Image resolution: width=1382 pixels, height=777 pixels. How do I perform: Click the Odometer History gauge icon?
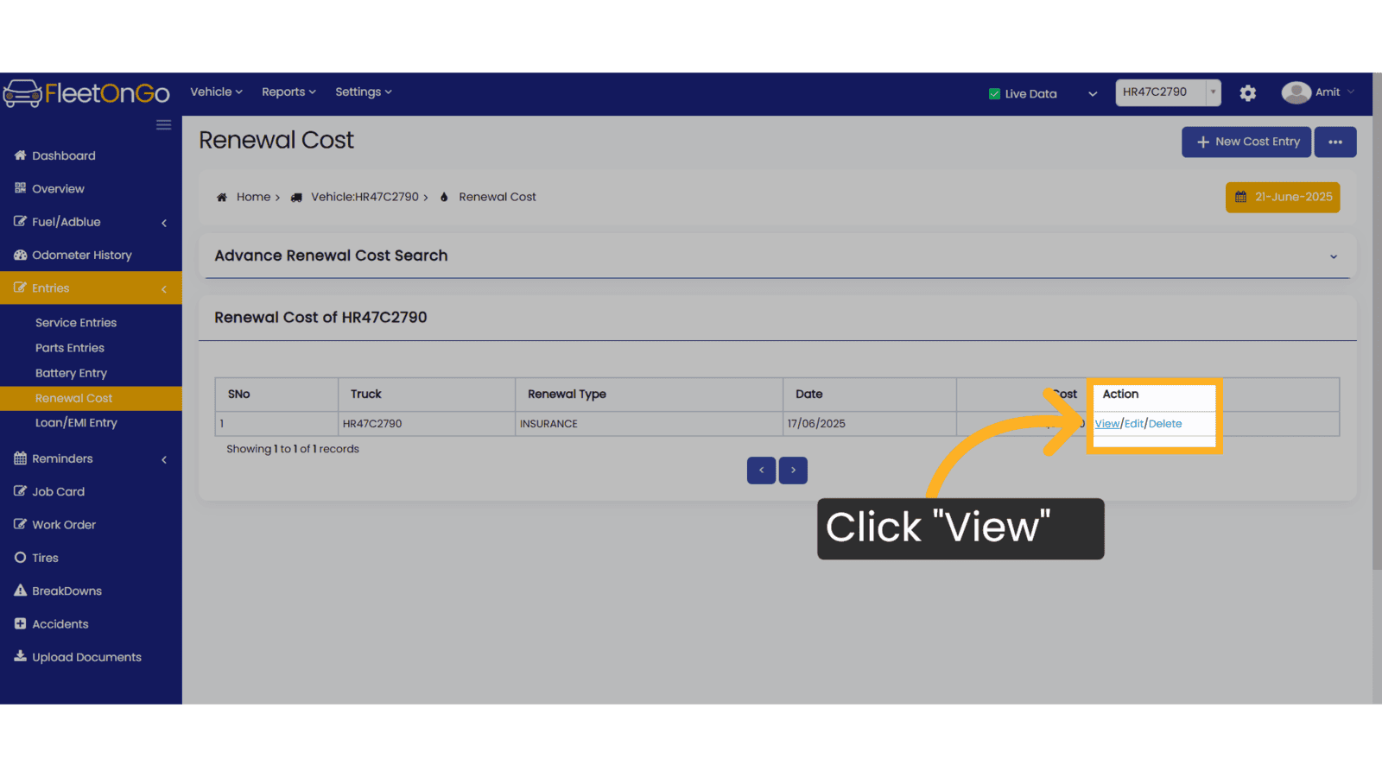[20, 255]
